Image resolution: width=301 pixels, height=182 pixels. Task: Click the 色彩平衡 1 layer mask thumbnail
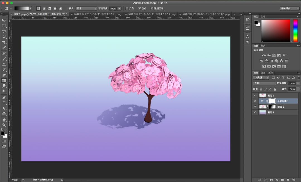(272, 101)
